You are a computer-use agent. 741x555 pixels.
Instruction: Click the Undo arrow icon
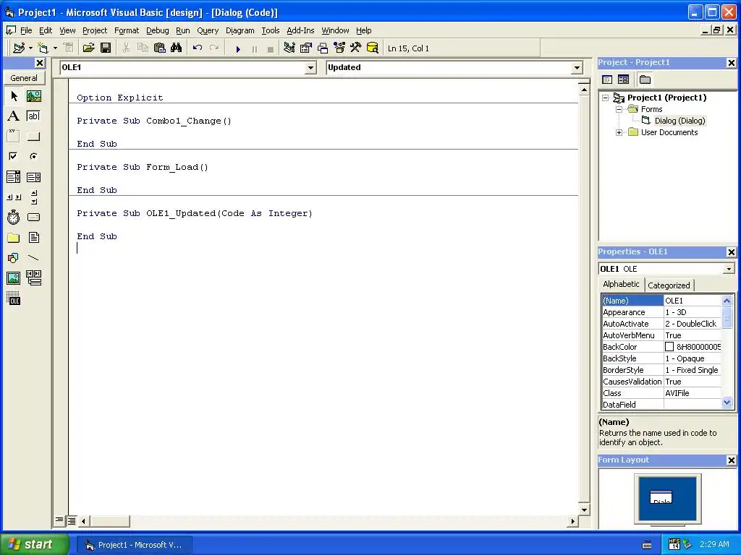198,48
